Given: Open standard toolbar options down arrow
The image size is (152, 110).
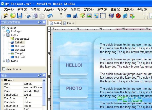Looking at the screenshot, I should (61, 18).
